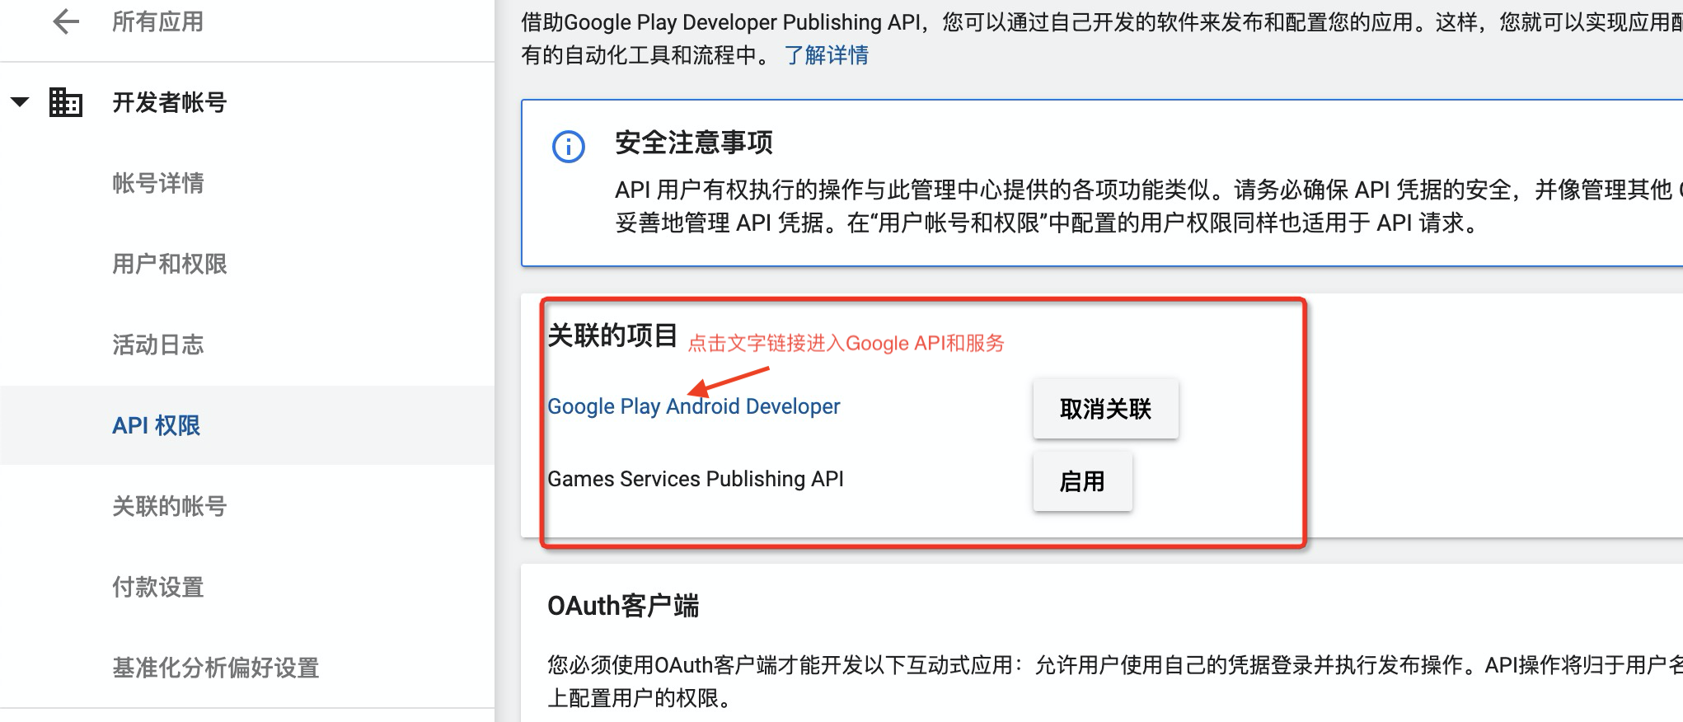Click the 关联的项目 section heading
This screenshot has width=1683, height=722.
[612, 335]
